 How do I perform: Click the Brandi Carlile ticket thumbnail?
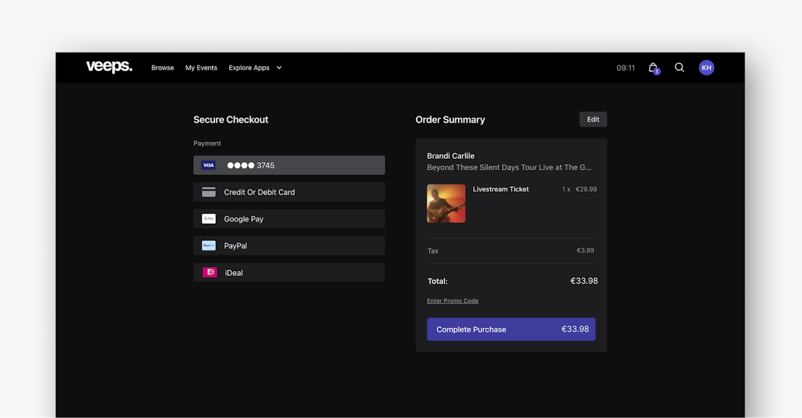446,204
